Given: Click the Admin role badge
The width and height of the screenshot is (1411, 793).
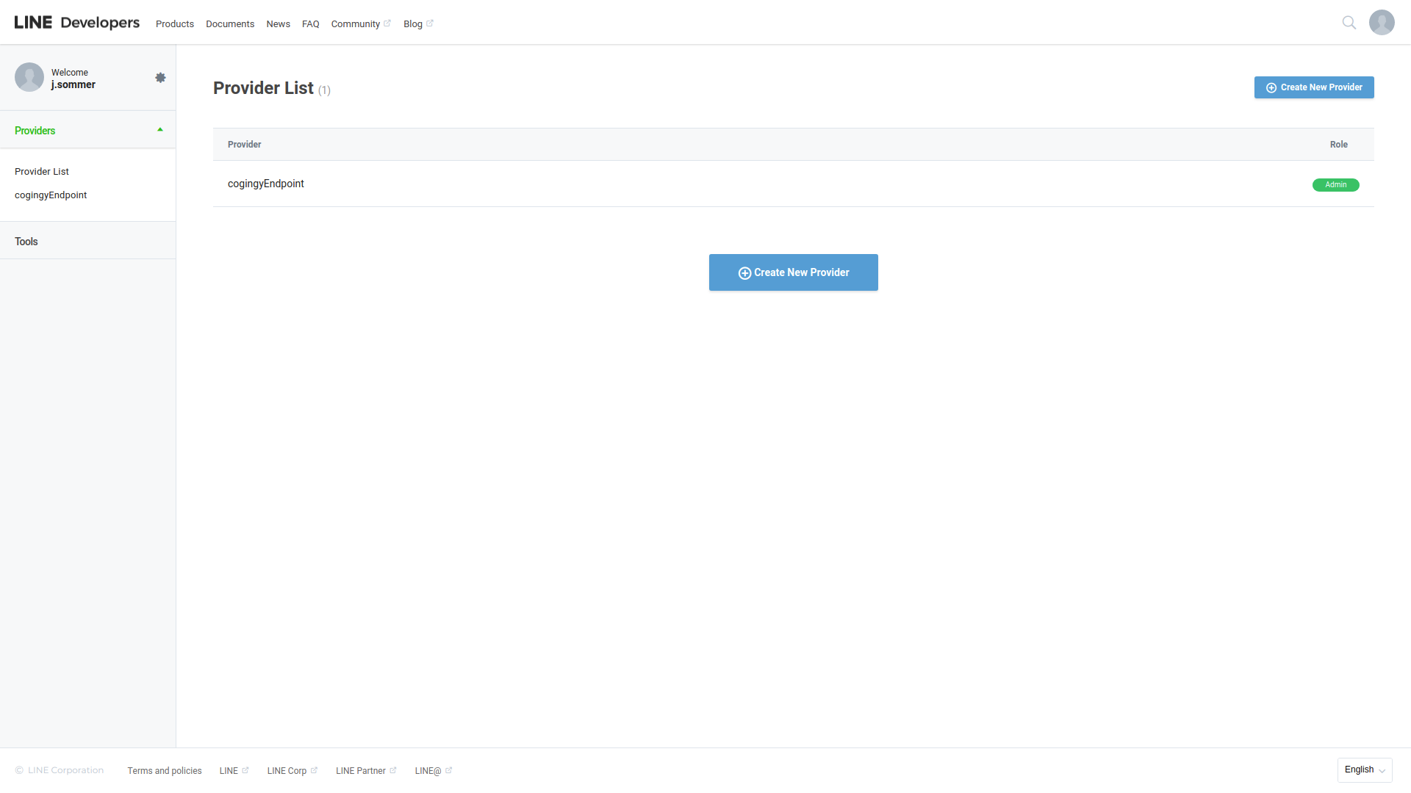Looking at the screenshot, I should (1335, 185).
